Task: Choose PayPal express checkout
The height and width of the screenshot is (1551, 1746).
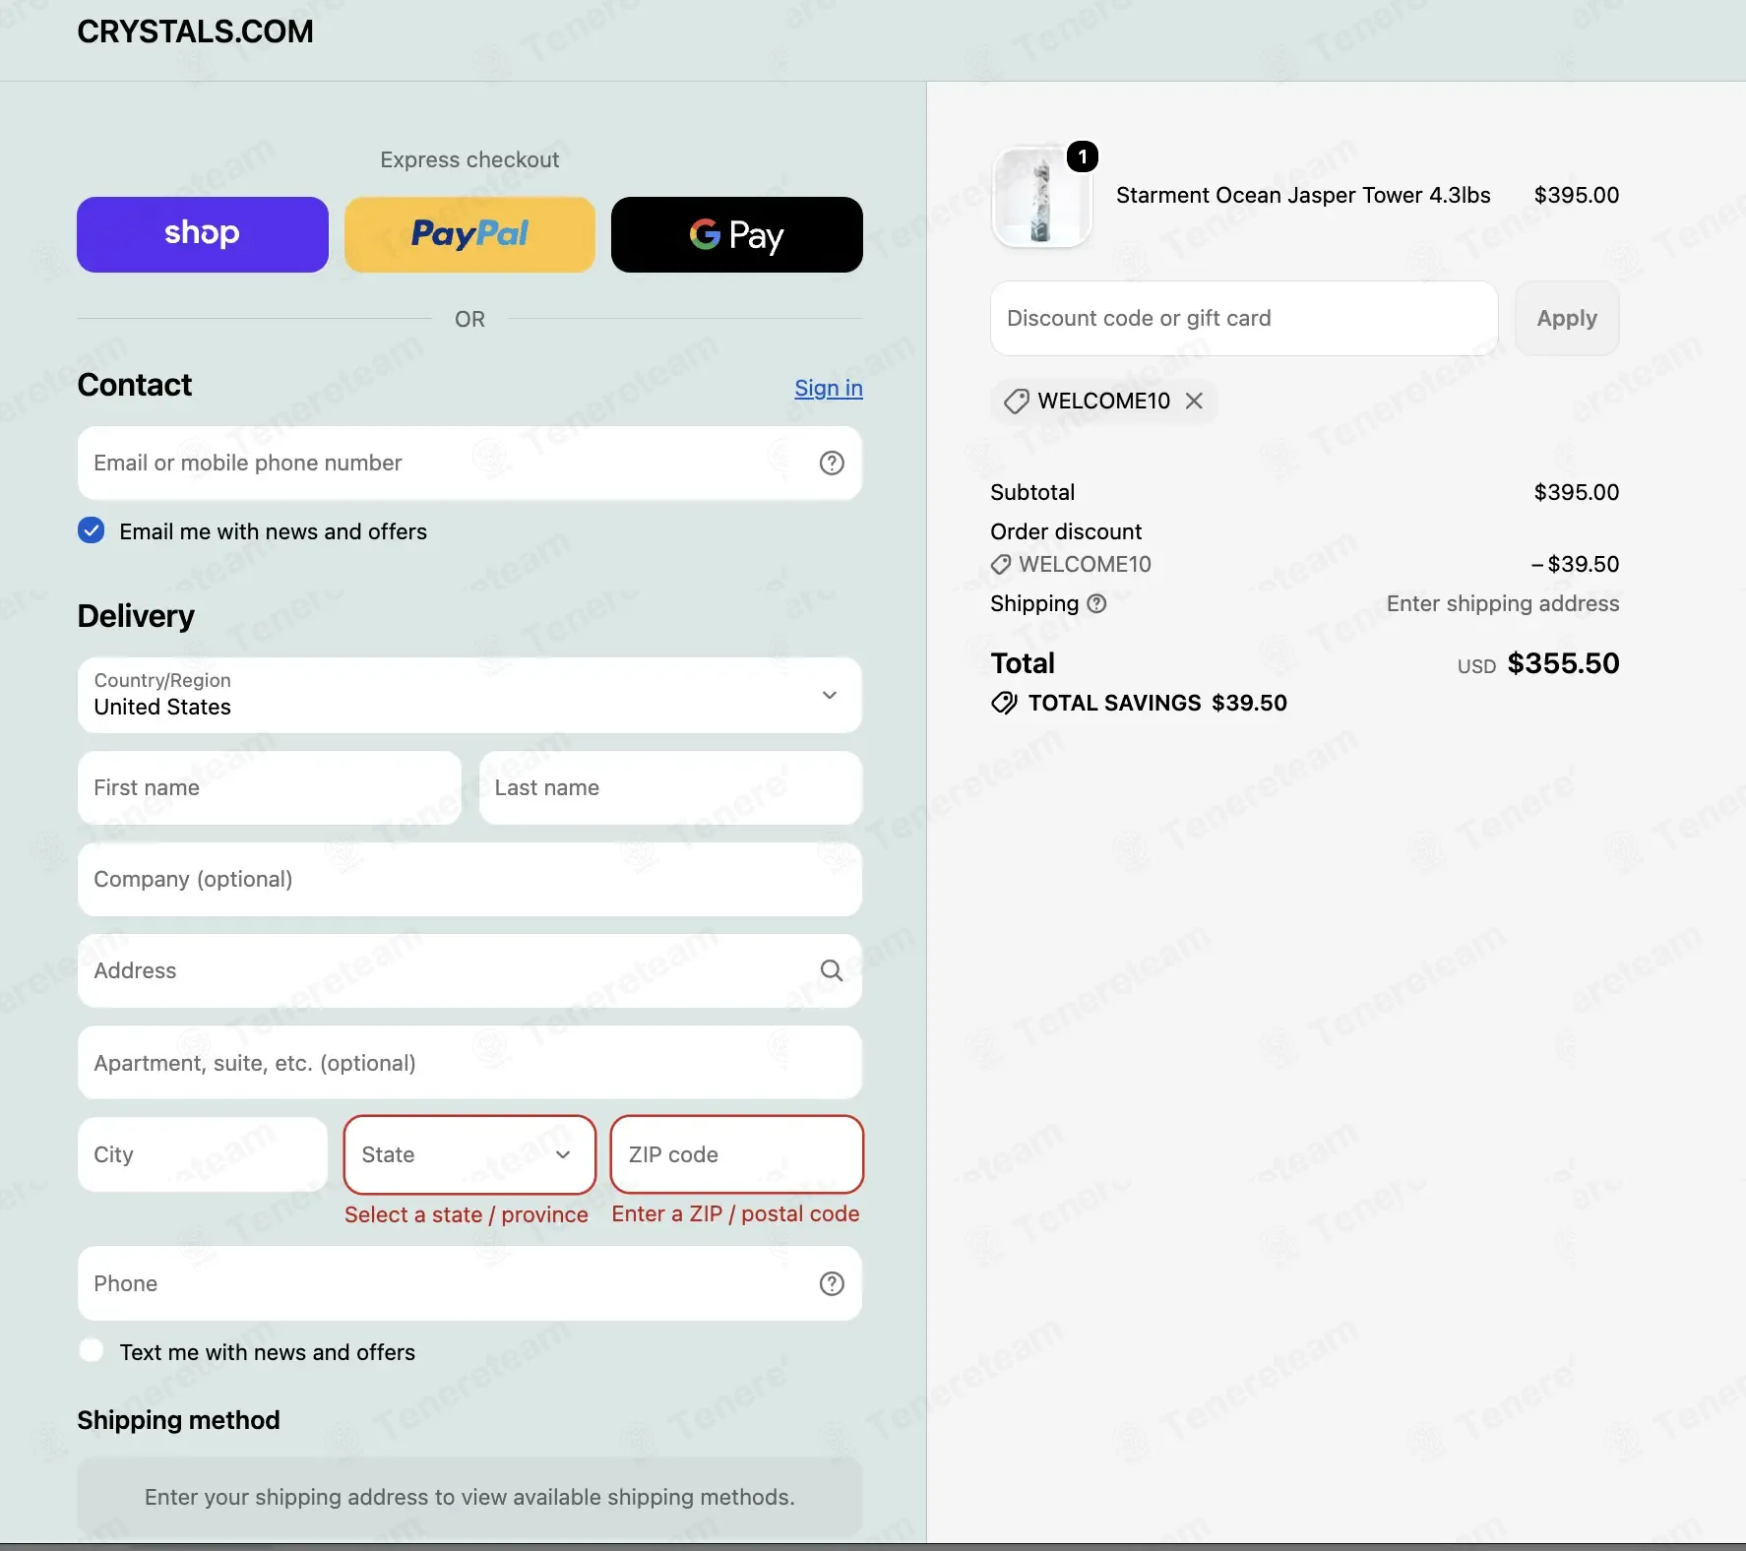Action: [469, 234]
